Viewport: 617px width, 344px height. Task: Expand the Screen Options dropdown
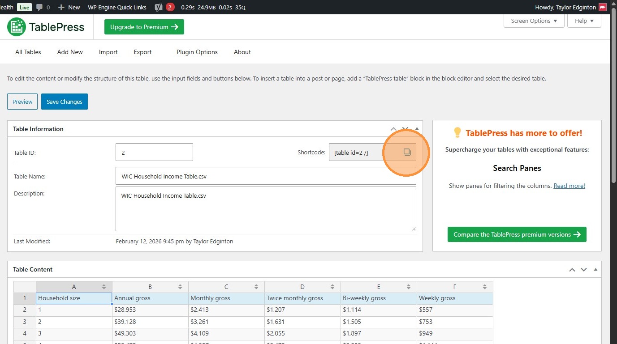point(534,21)
